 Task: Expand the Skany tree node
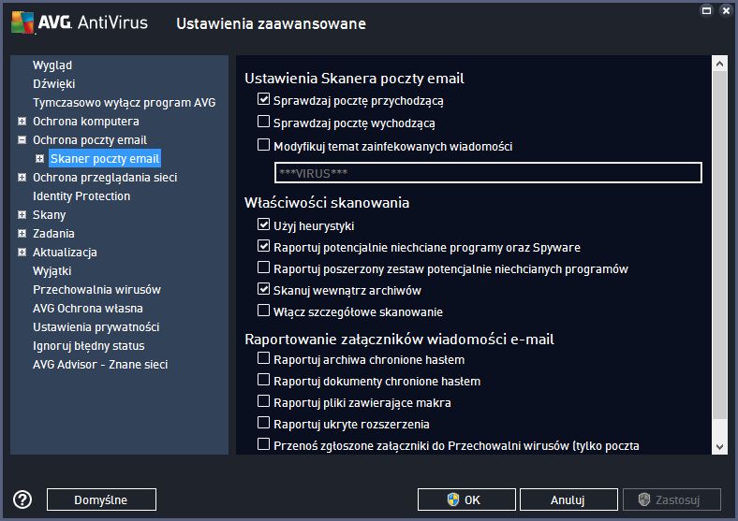(x=22, y=215)
